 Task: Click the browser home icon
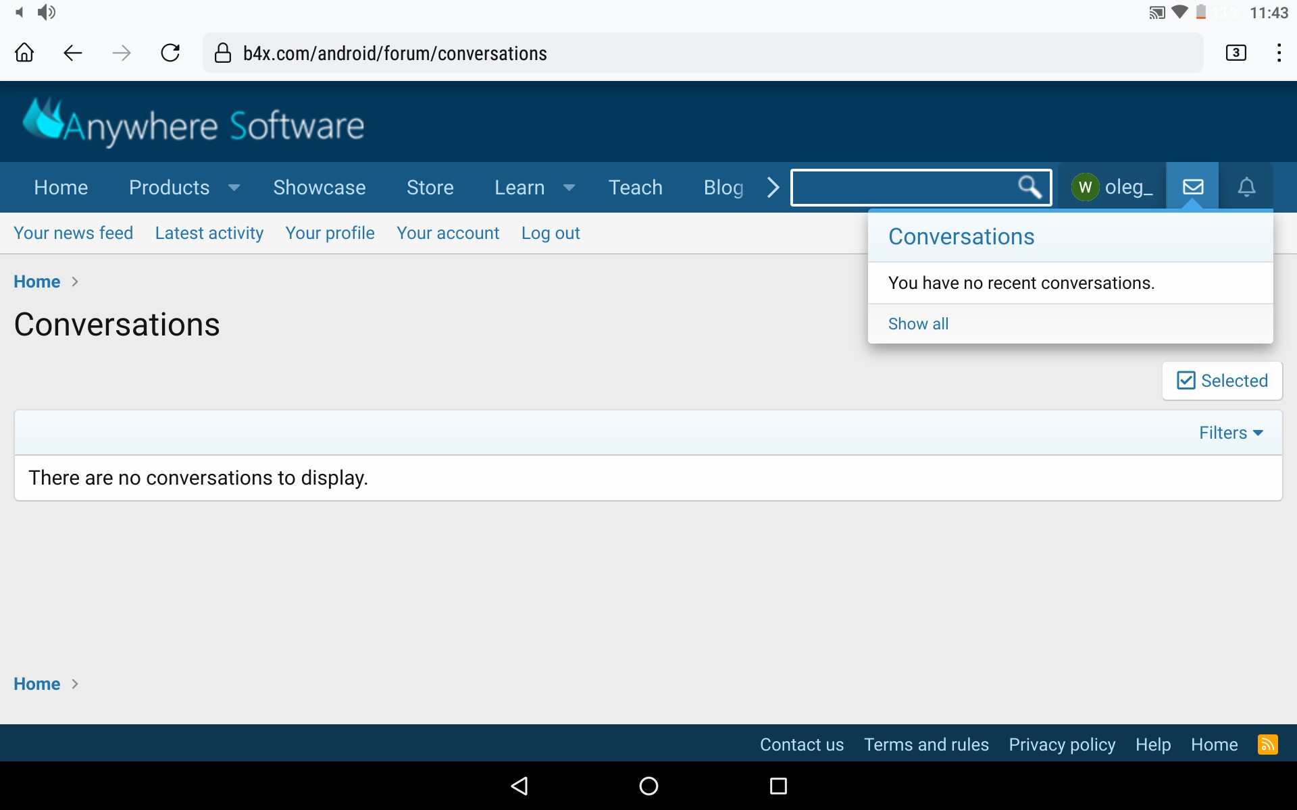[24, 53]
